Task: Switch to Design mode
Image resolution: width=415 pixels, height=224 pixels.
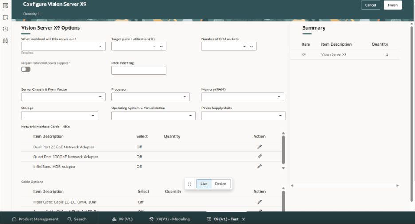Action: [x=221, y=184]
